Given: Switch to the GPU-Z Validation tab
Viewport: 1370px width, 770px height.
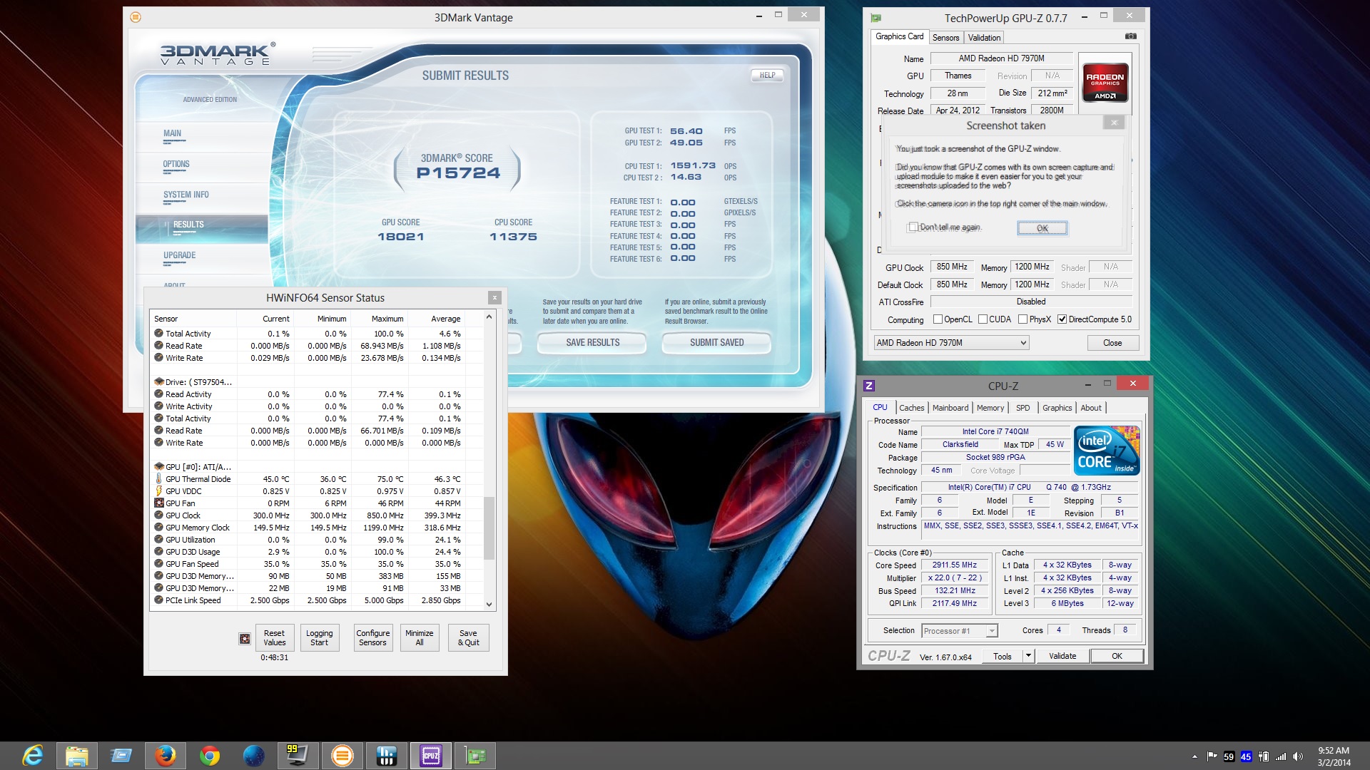Looking at the screenshot, I should point(984,38).
